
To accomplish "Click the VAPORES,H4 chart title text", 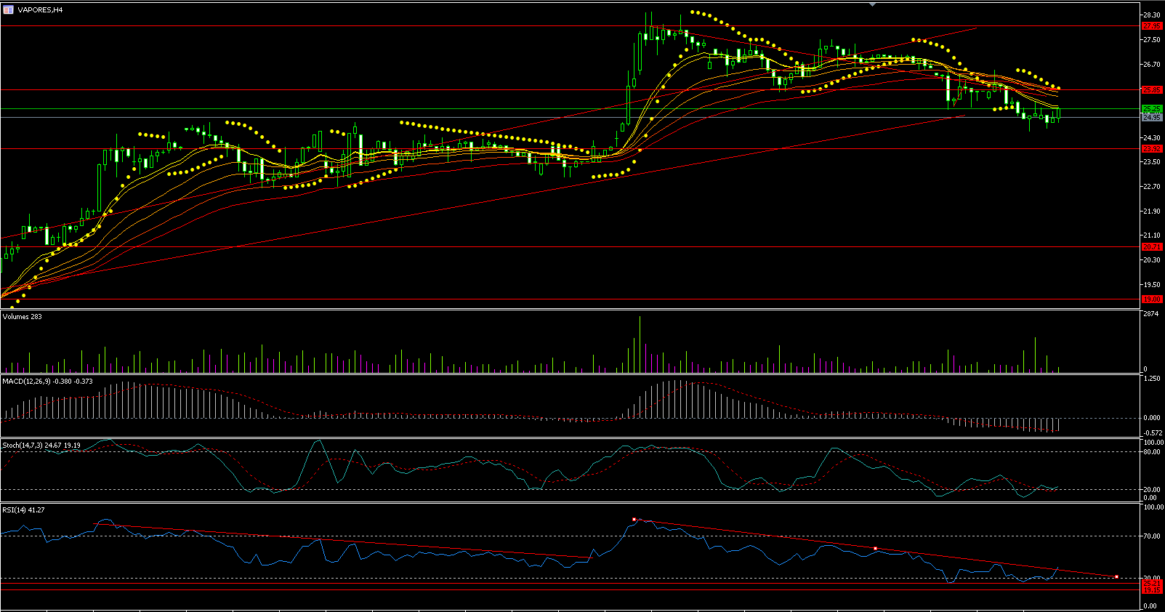I will pos(40,10).
